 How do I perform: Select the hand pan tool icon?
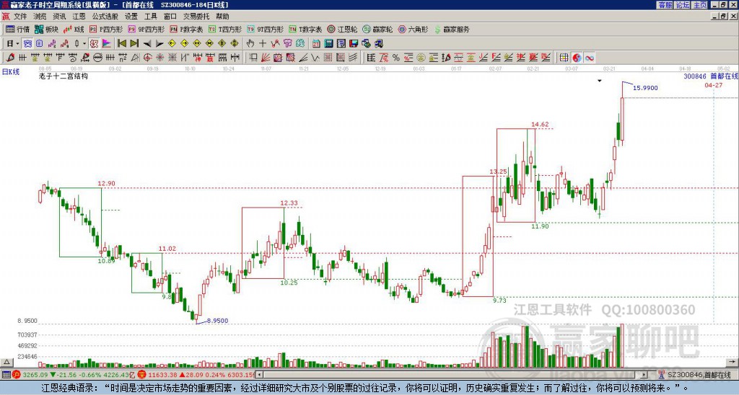pos(250,43)
